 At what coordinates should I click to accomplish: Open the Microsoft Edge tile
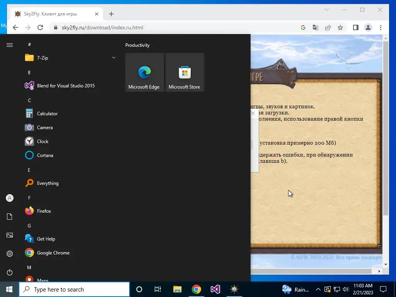pos(145,72)
